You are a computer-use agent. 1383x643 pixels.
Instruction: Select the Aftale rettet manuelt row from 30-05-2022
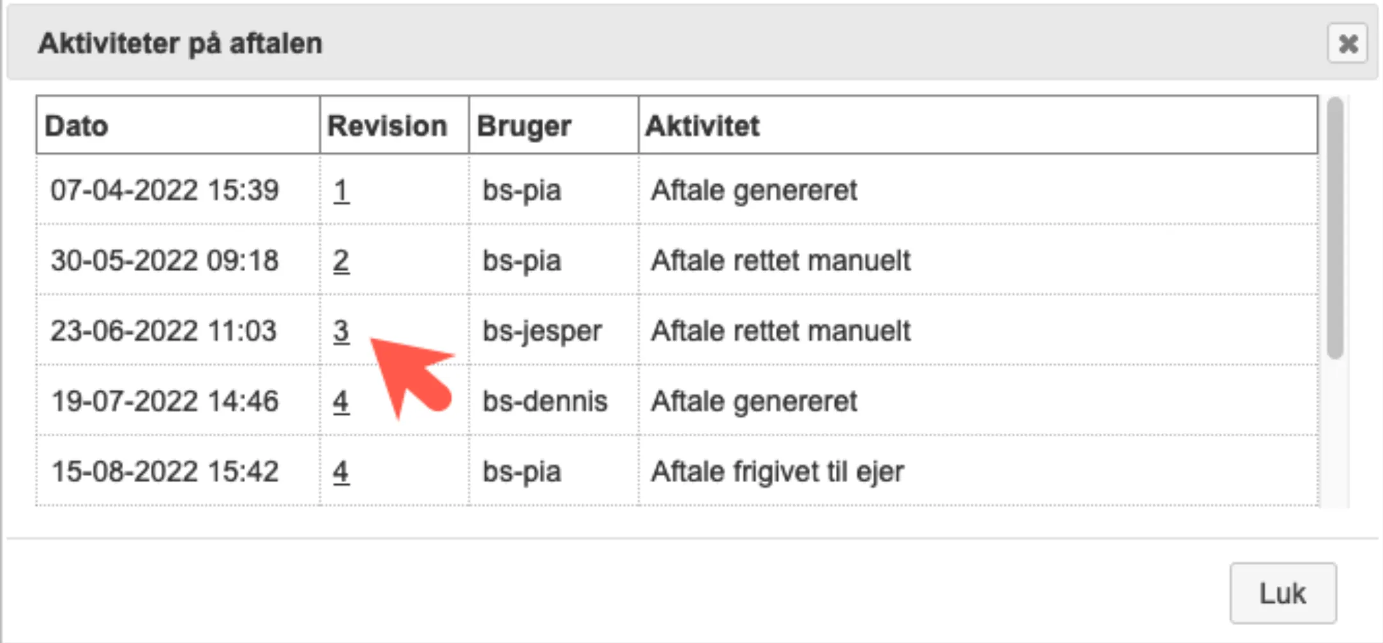[780, 260]
